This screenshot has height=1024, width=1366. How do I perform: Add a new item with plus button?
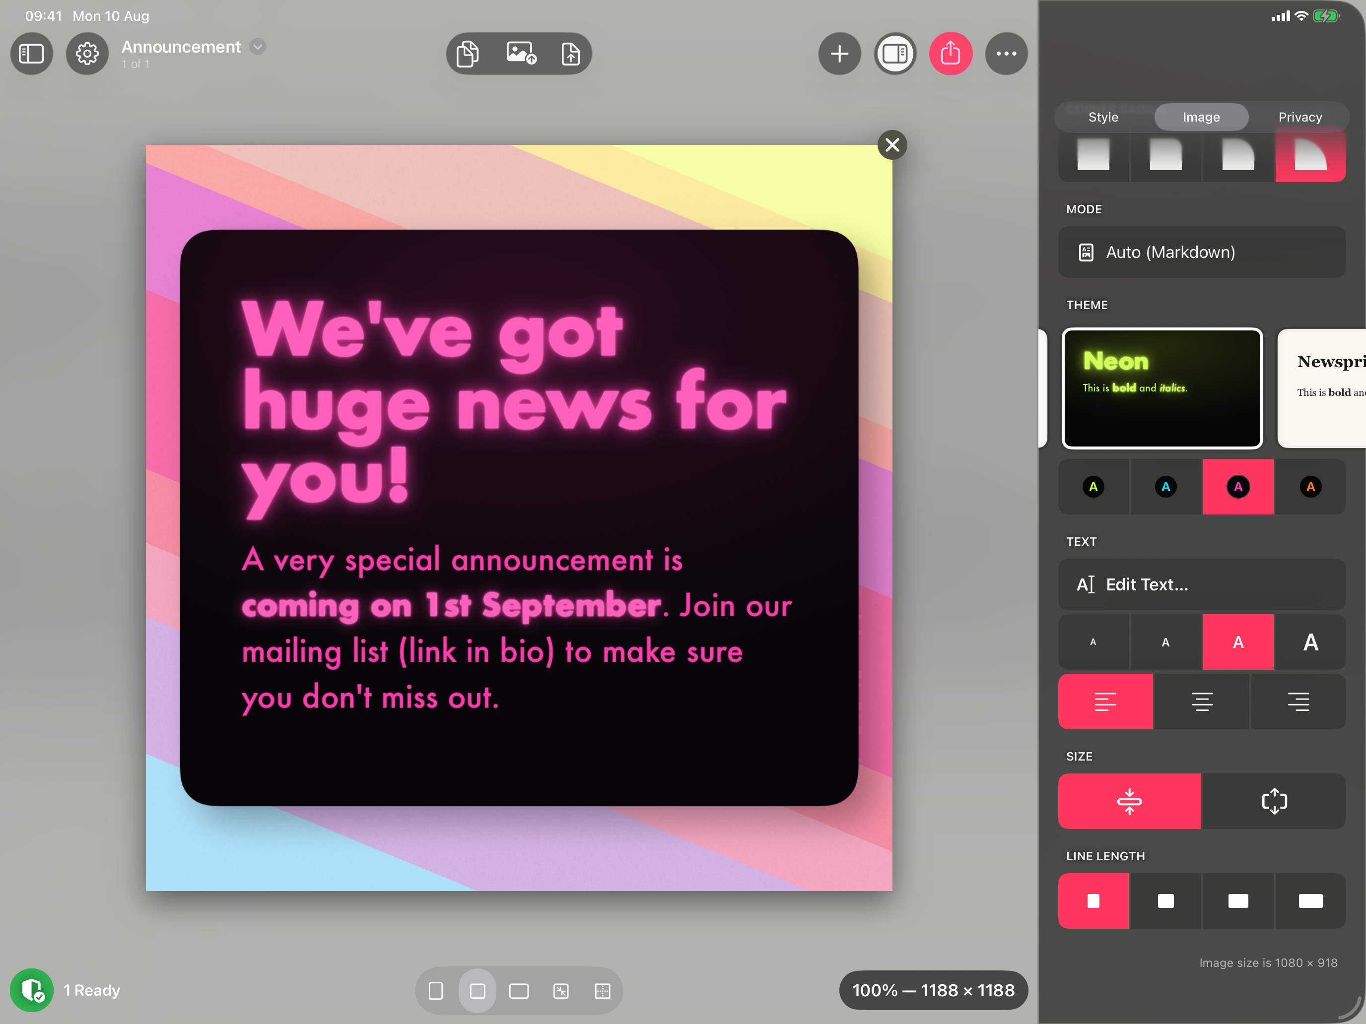(x=839, y=54)
